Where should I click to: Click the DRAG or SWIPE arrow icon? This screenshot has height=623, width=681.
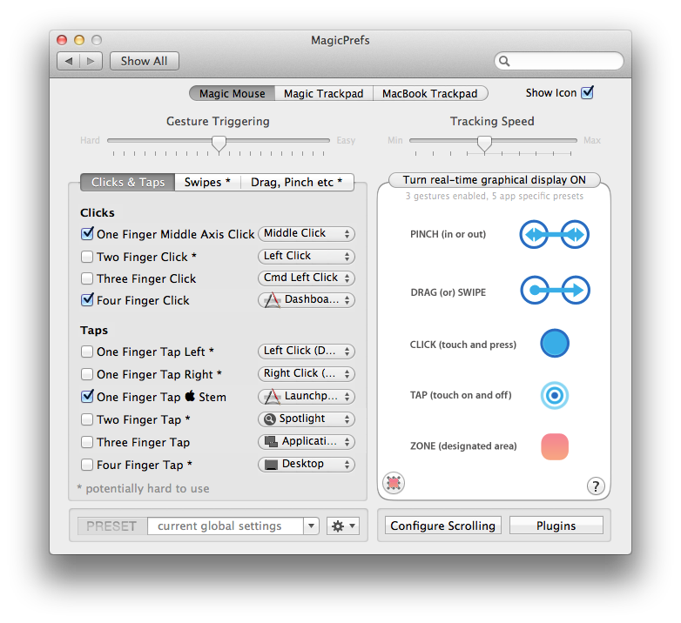click(555, 291)
